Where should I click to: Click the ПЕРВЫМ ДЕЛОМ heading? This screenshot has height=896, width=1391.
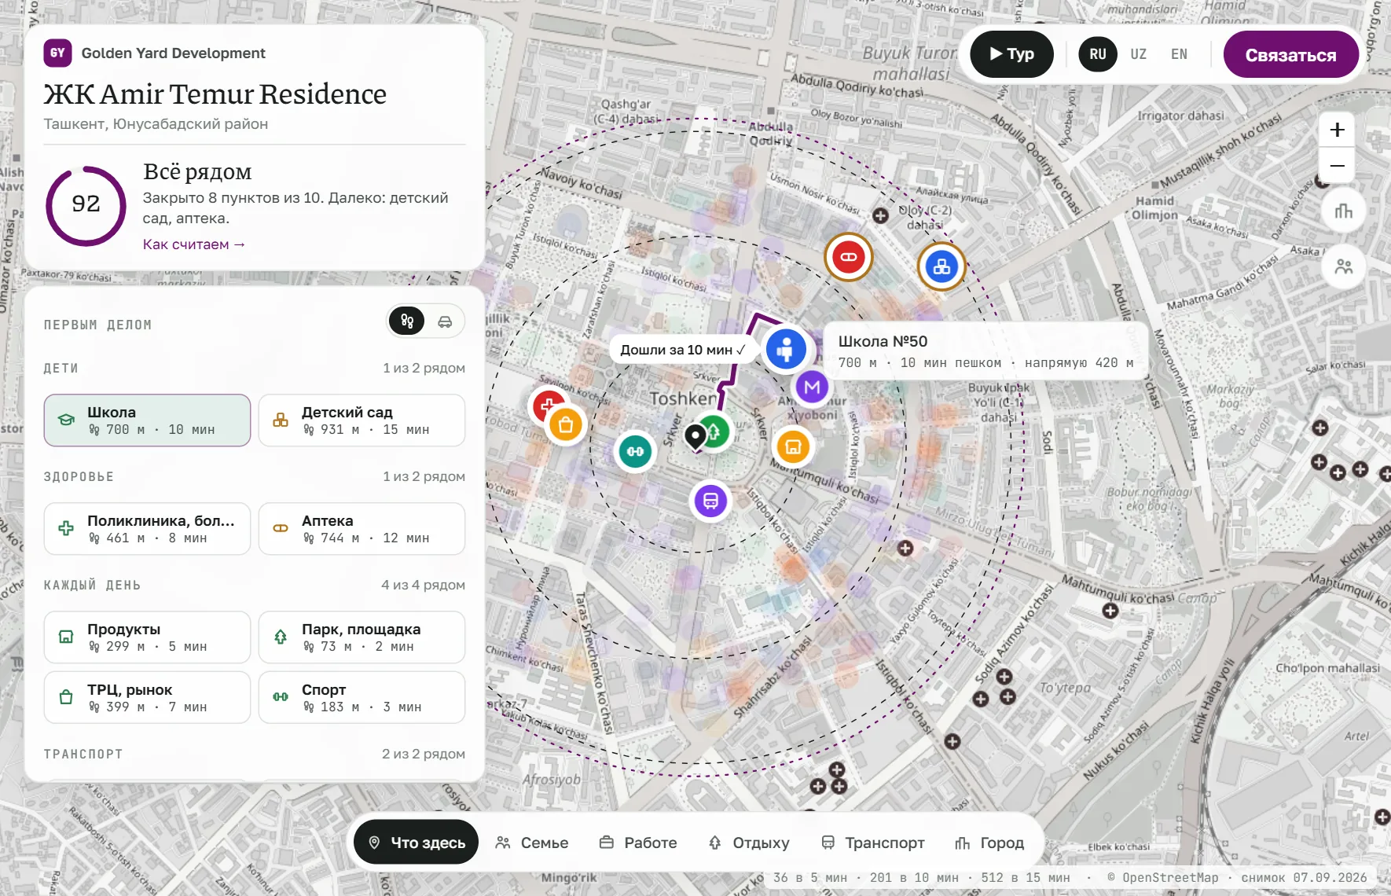click(97, 325)
